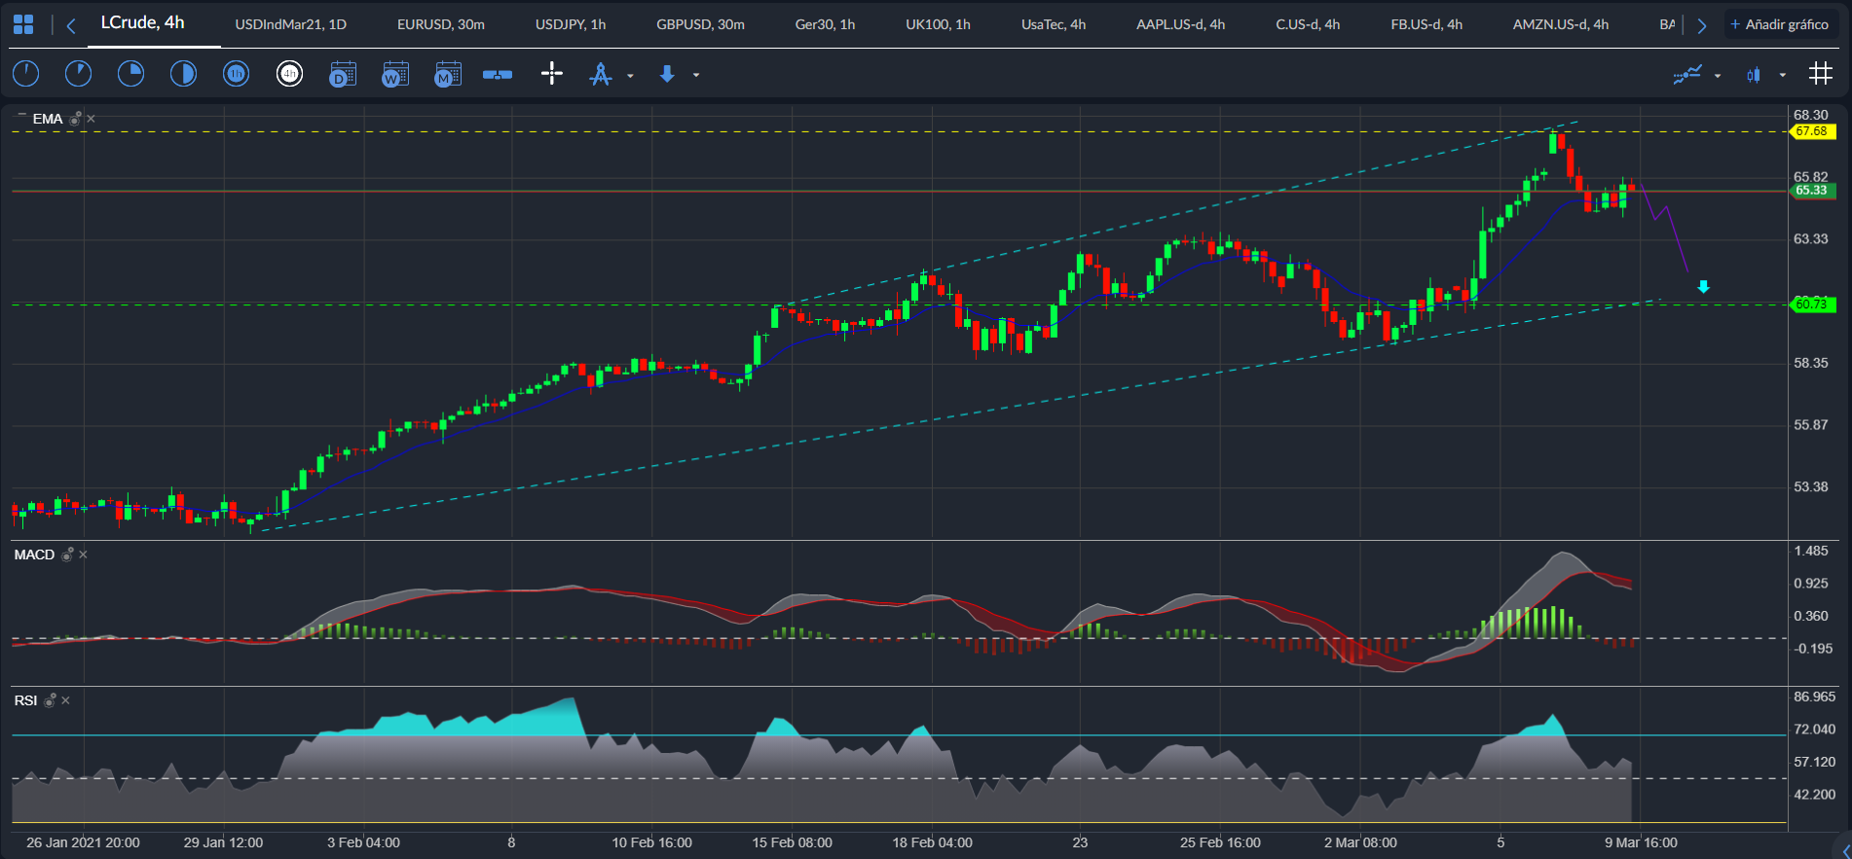Switch to the EURUSD, 30m tab
The image size is (1852, 859).
[x=440, y=24]
